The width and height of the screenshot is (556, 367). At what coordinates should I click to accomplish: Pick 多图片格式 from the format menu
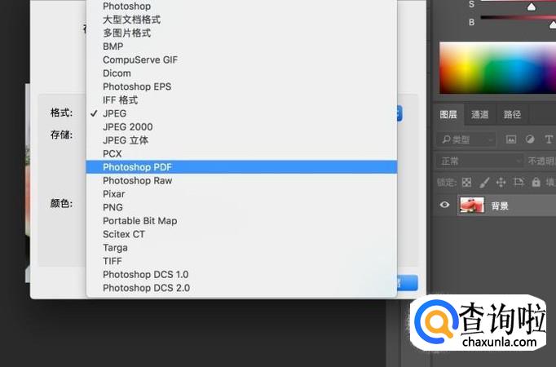coord(241,33)
